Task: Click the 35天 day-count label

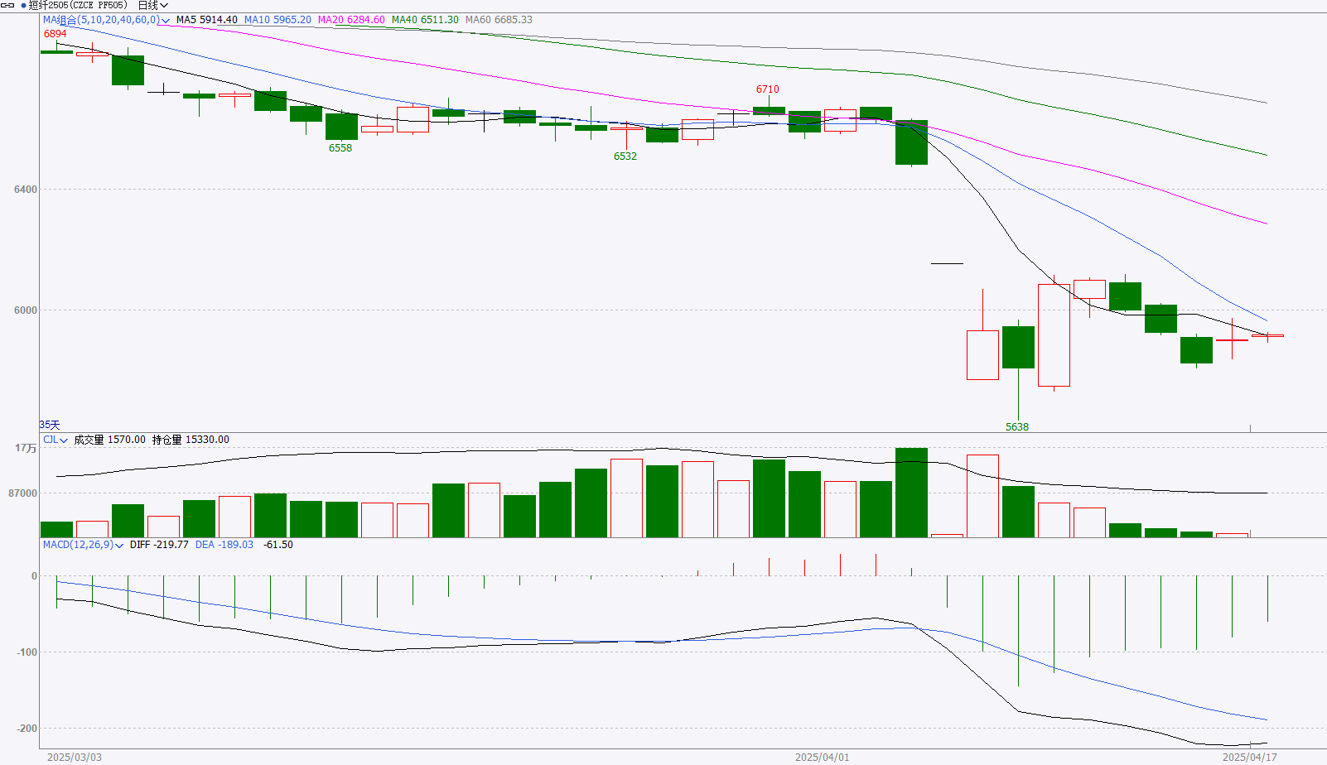Action: click(x=50, y=425)
